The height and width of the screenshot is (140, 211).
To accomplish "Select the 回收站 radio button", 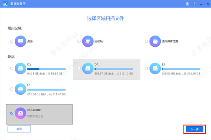I will click(x=79, y=41).
